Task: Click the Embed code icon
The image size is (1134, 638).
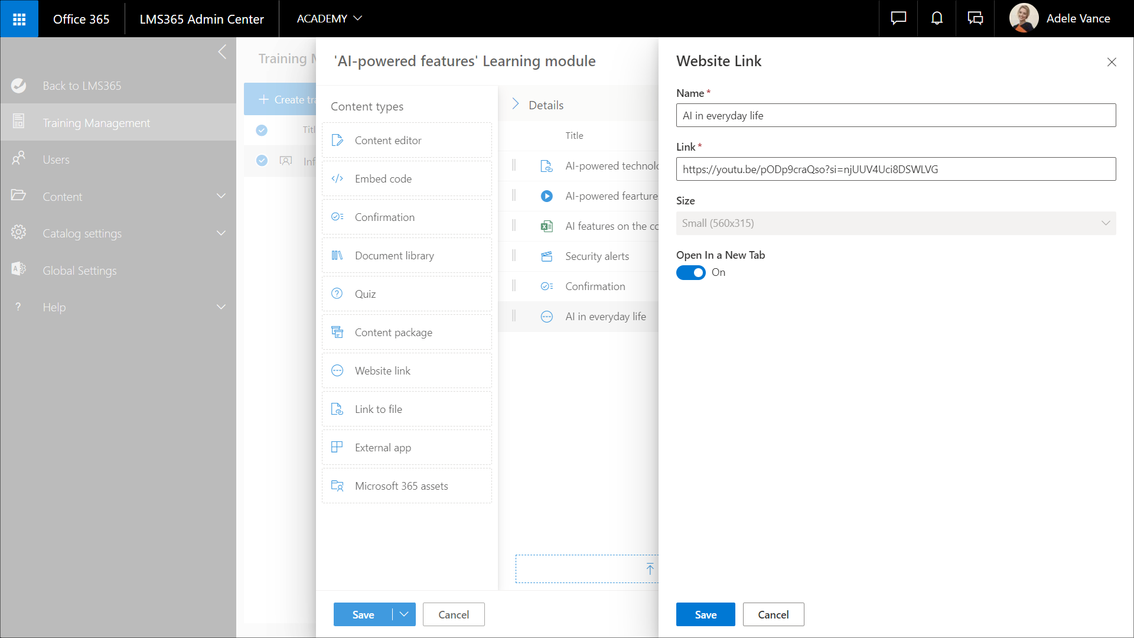Action: click(x=337, y=178)
